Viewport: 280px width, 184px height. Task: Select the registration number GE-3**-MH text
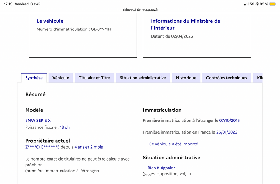101,29
